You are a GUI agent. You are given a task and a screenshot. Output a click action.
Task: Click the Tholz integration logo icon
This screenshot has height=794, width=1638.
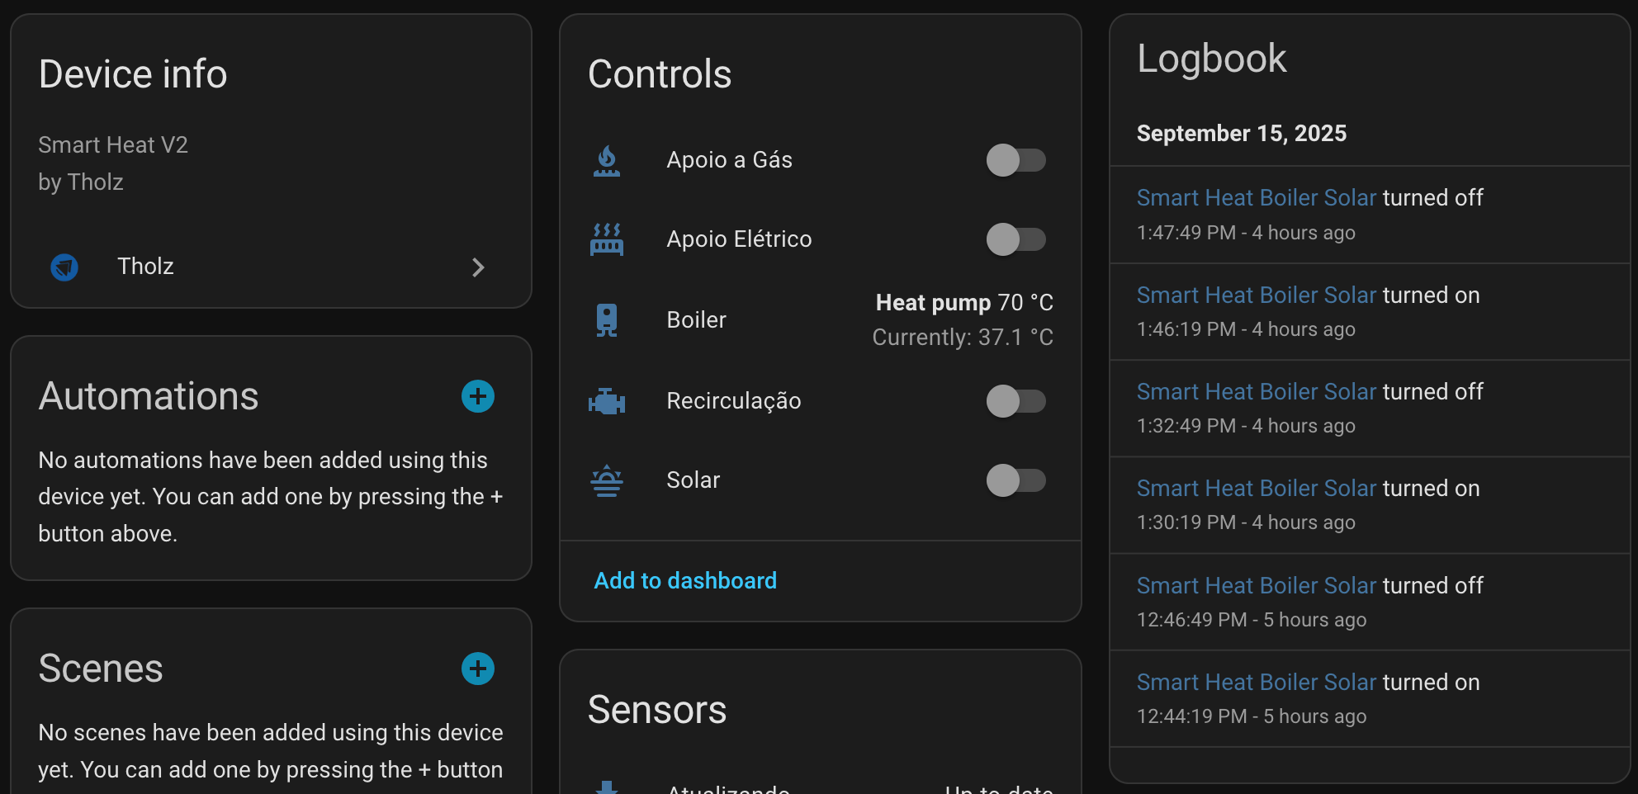click(64, 267)
